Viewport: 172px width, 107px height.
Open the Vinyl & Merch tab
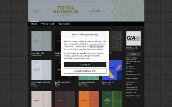(x=48, y=24)
